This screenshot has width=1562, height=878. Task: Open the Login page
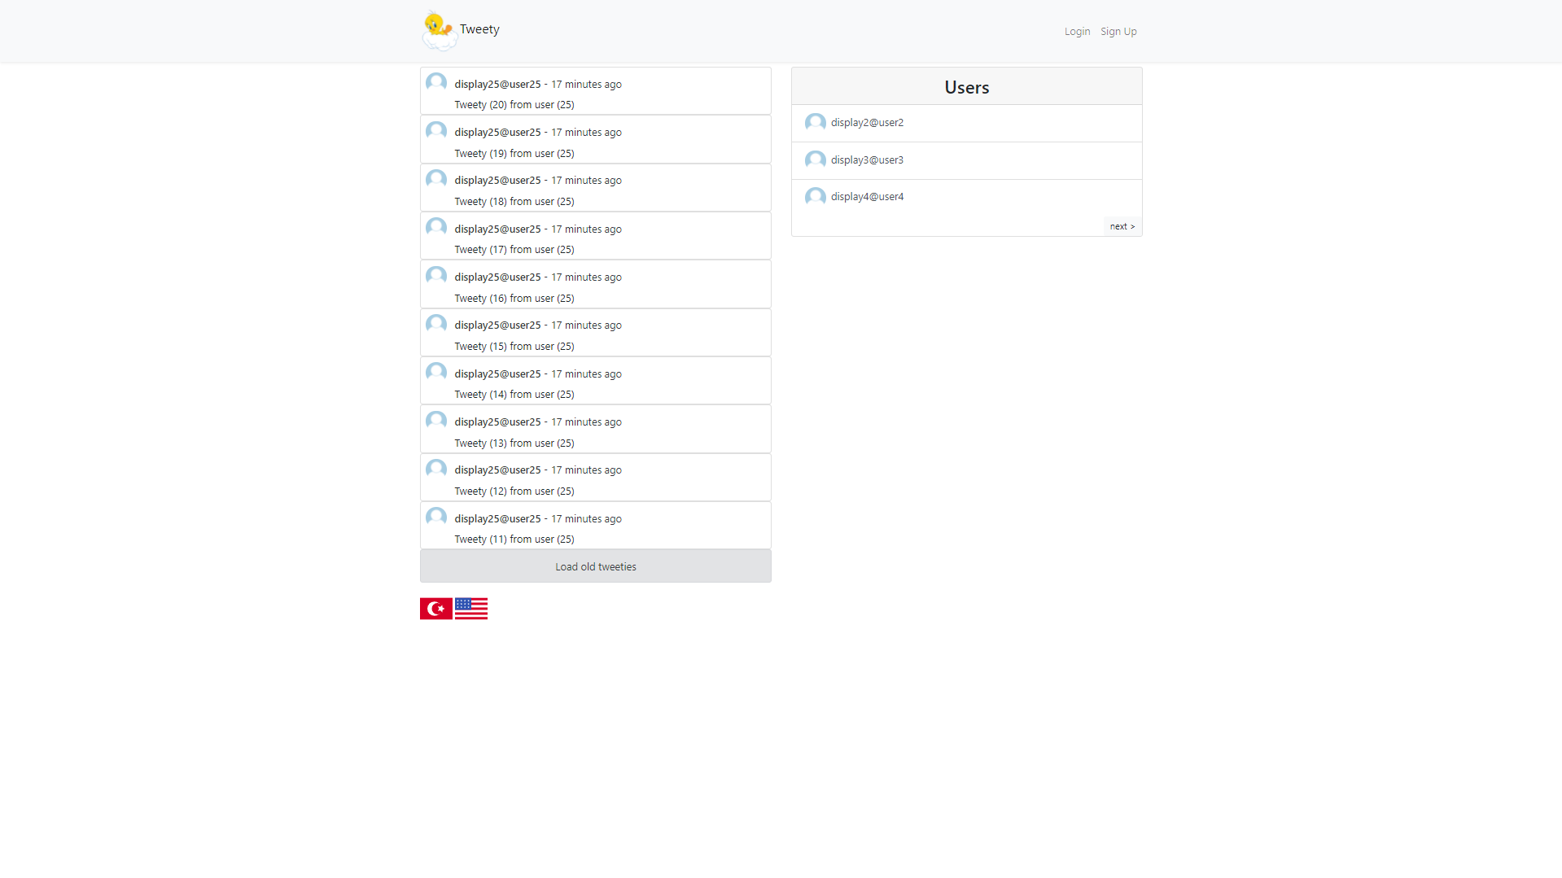coord(1077,32)
